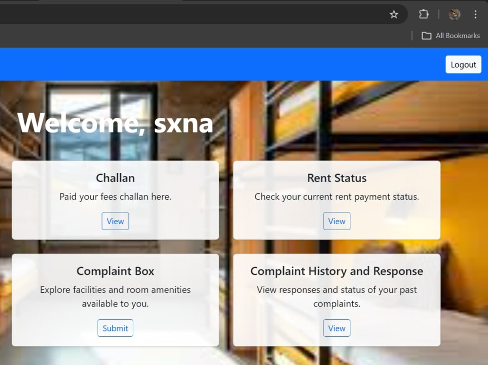Image resolution: width=488 pixels, height=365 pixels.
Task: Click 'Explore facilities and room amenities' description
Action: coord(115,297)
